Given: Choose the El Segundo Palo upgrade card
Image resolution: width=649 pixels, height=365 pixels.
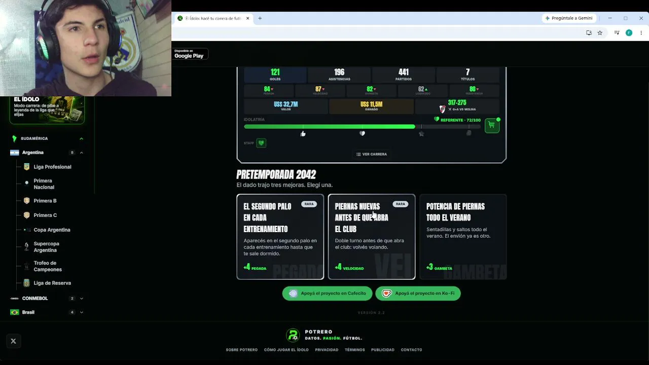Looking at the screenshot, I should pos(280,237).
